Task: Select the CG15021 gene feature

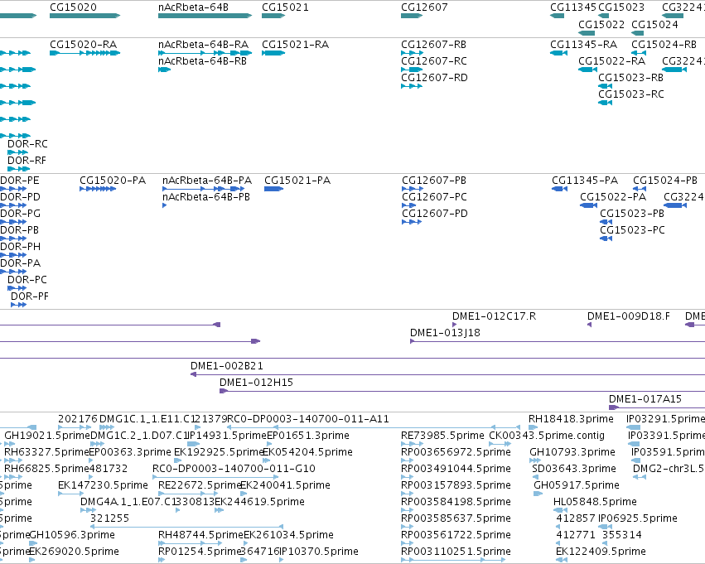Action: pos(273,16)
